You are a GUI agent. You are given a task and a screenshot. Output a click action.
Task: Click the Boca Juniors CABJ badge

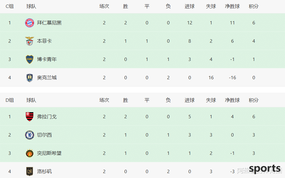(x=29, y=59)
